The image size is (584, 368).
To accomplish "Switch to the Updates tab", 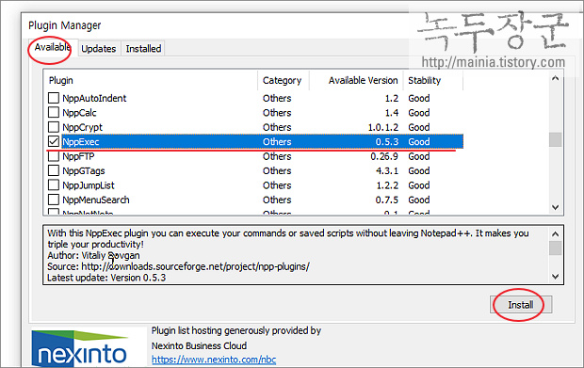I will coord(99,49).
